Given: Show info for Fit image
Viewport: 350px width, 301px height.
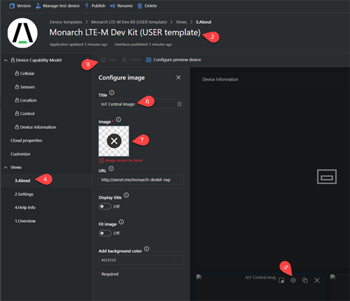Looking at the screenshot, I should pos(121,222).
